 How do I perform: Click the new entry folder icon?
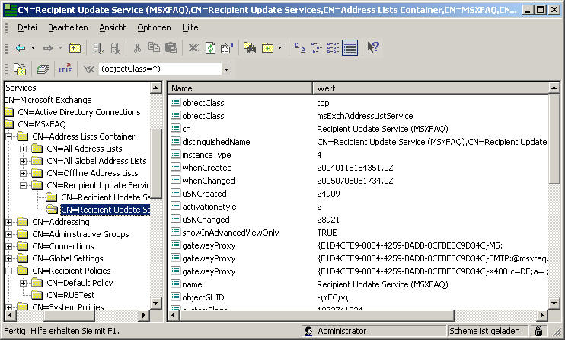pyautogui.click(x=268, y=47)
